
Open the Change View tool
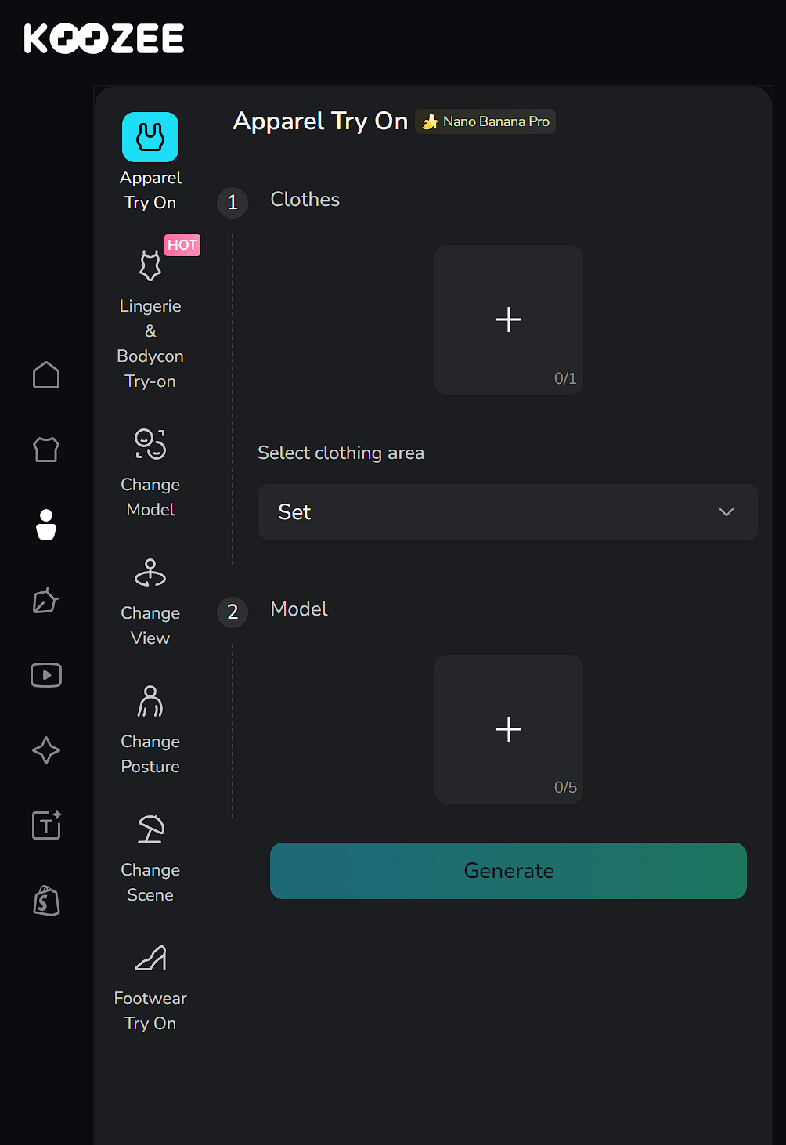(x=150, y=601)
